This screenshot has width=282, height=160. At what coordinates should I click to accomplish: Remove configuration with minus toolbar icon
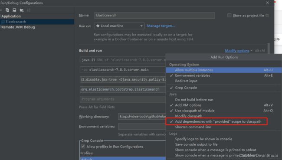(x=1, y=10)
